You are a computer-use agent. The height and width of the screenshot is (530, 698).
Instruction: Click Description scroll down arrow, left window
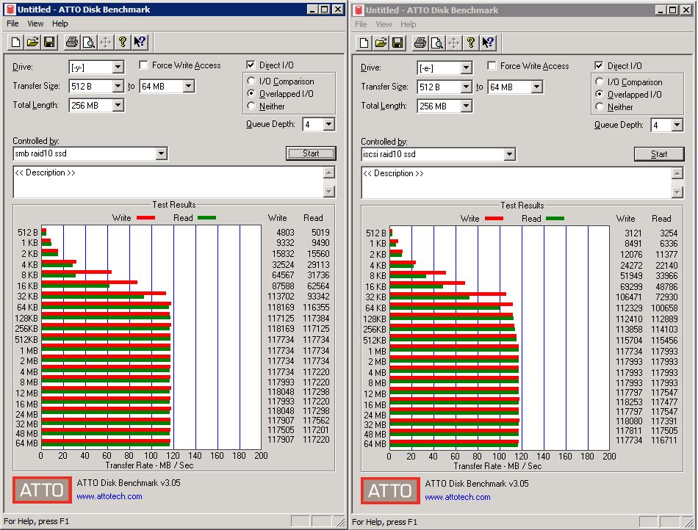[329, 192]
